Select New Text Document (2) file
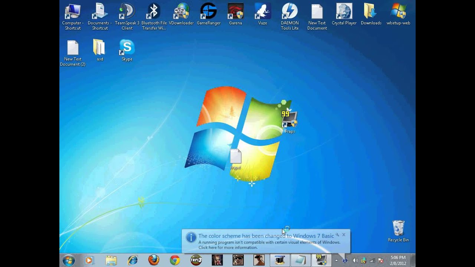Screen dimensions: 475x267 click(73, 53)
